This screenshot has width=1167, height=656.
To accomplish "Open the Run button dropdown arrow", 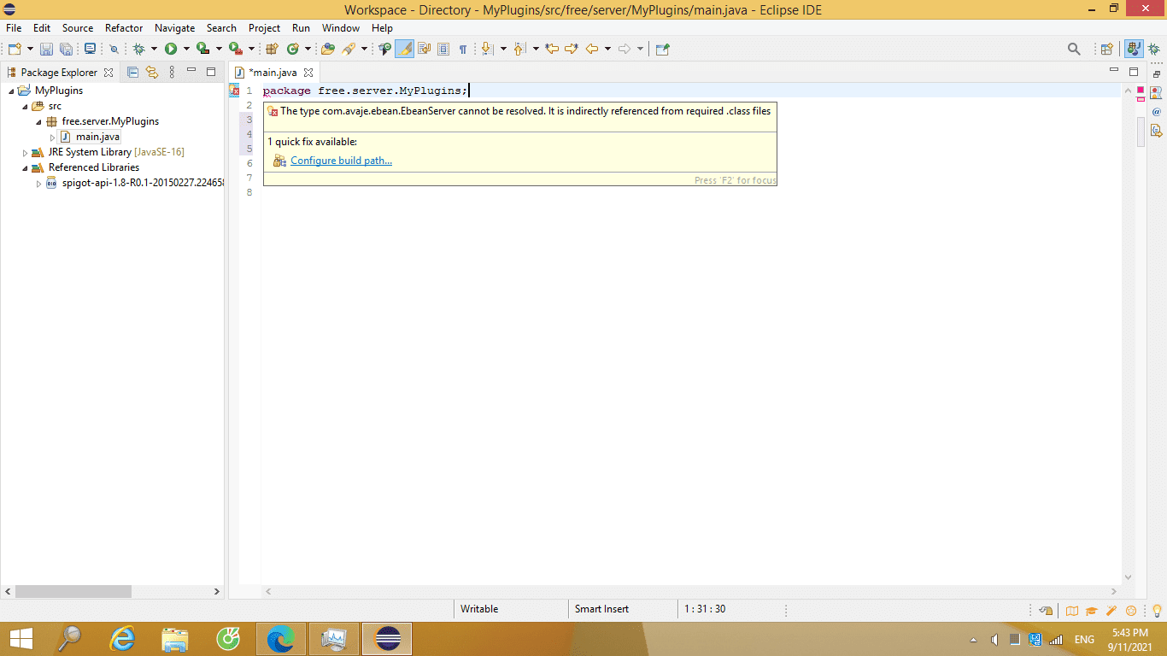I will [185, 50].
